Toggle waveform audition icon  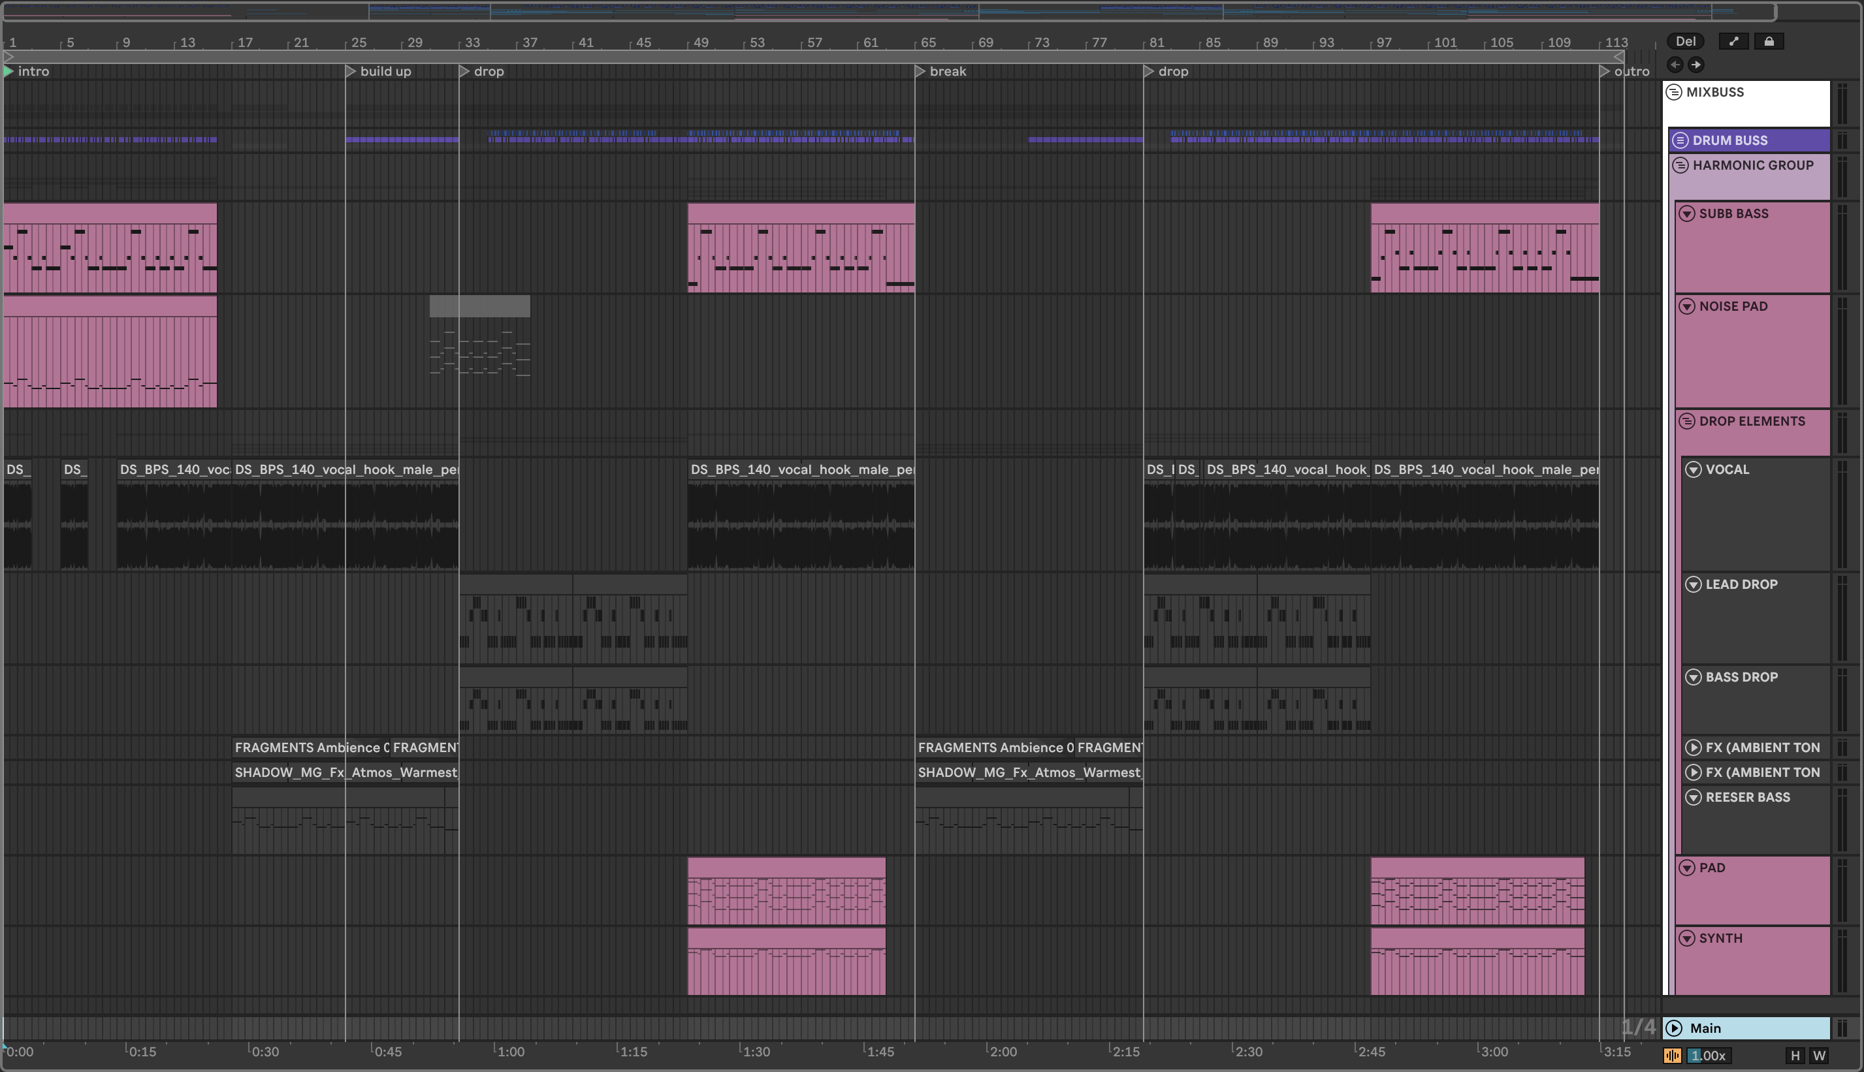point(1672,1055)
